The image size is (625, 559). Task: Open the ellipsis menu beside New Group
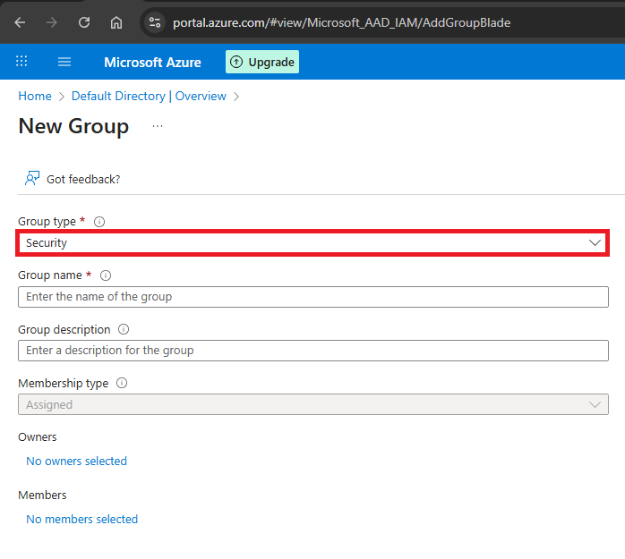tap(158, 126)
